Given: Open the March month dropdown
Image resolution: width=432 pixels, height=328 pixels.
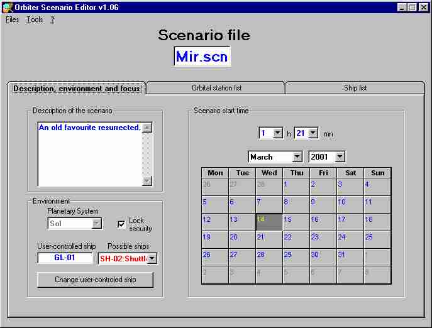Looking at the screenshot, I should 297,157.
